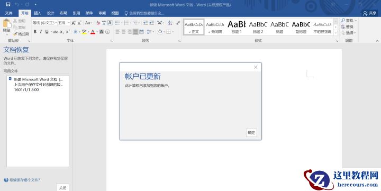Viewport: 381px width, 191px height.
Task: Click tell me what to do box
Action: (144, 13)
